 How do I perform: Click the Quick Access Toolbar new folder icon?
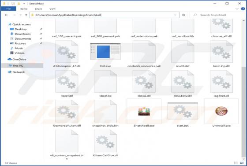tap(19, 3)
